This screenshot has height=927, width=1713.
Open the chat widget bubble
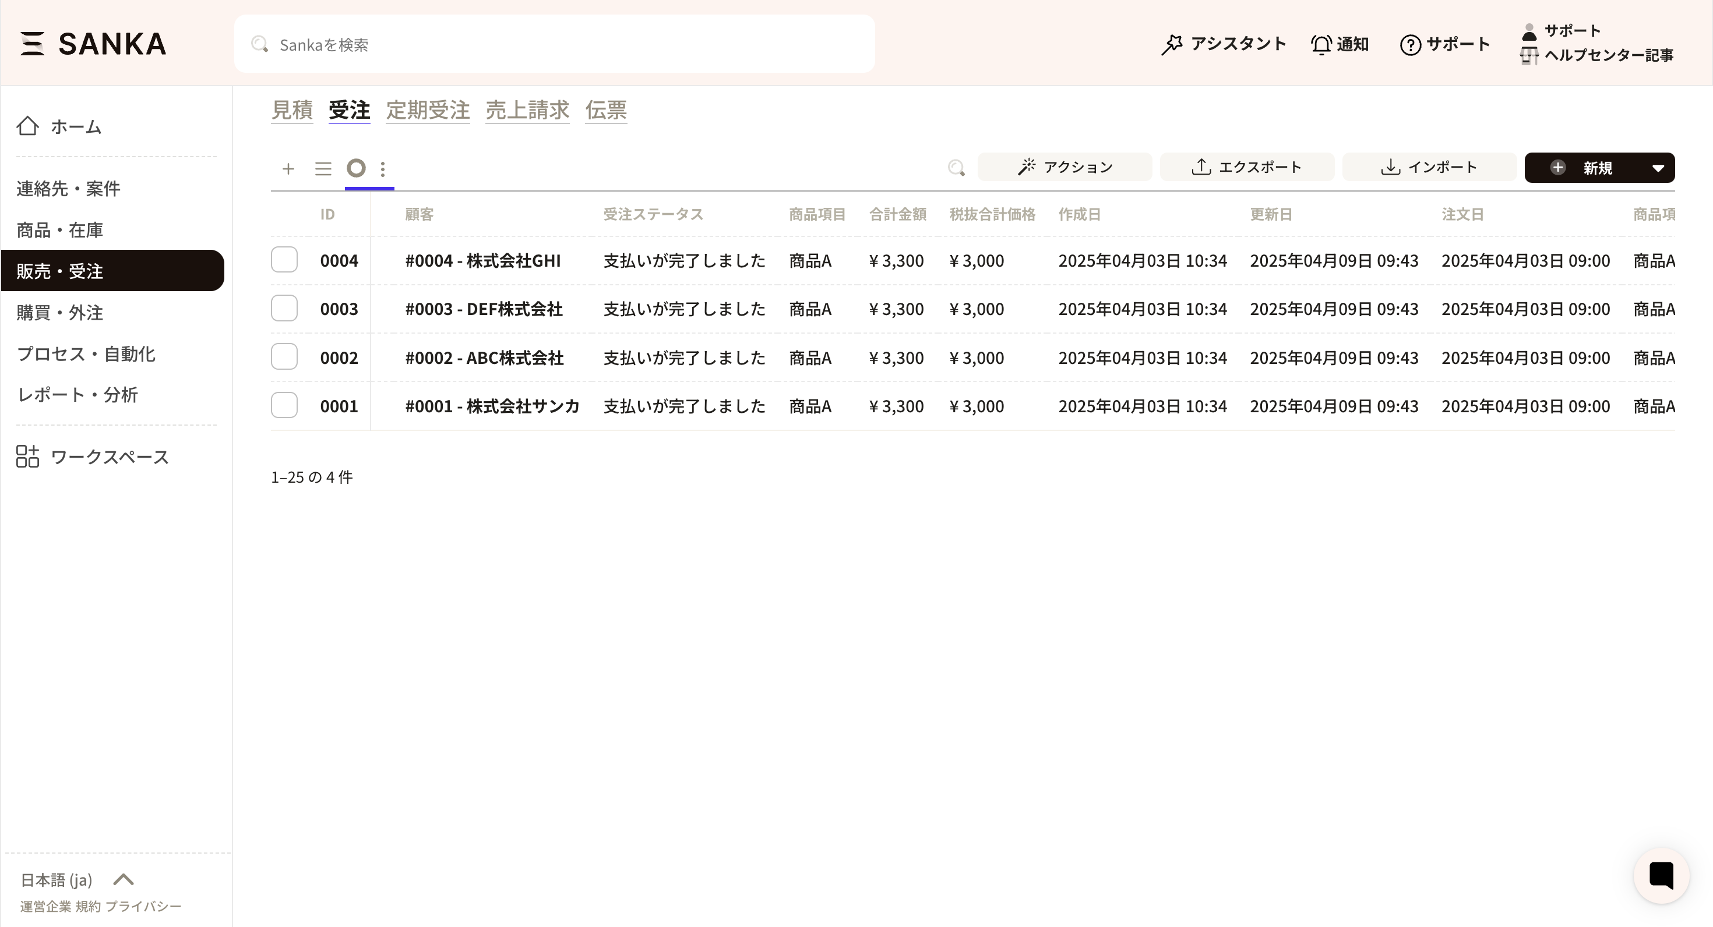pos(1661,875)
